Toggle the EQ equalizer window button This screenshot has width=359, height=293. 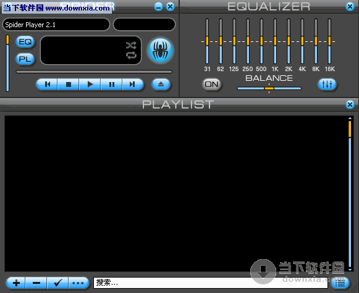tap(25, 42)
